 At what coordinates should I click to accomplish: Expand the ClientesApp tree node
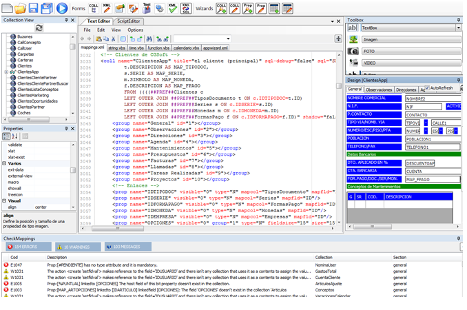pyautogui.click(x=6, y=72)
